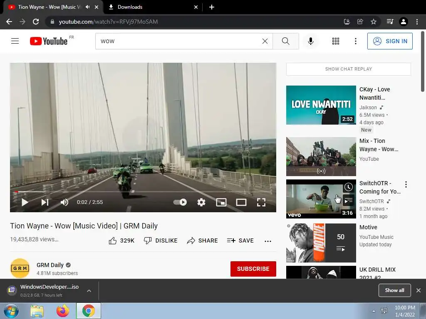The height and width of the screenshot is (319, 426).
Task: Play the video with the play button
Action: 25,202
